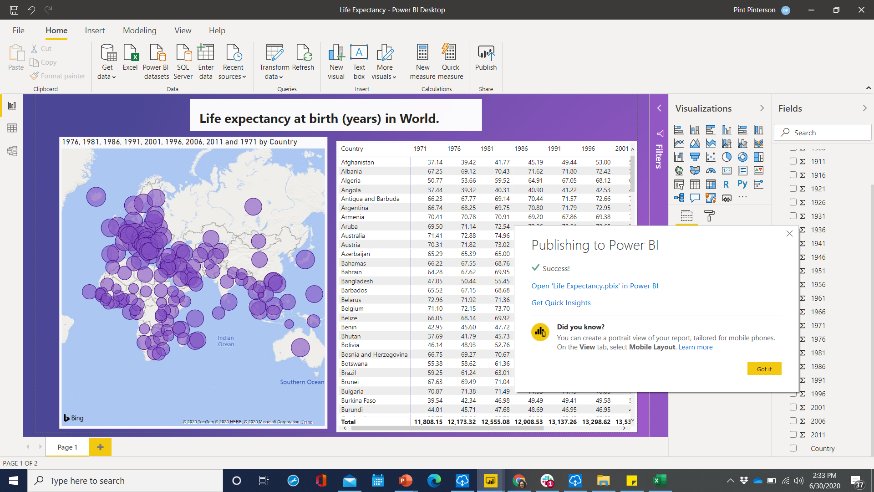This screenshot has width=874, height=492.
Task: Select the matrix visual
Action: coord(711,184)
